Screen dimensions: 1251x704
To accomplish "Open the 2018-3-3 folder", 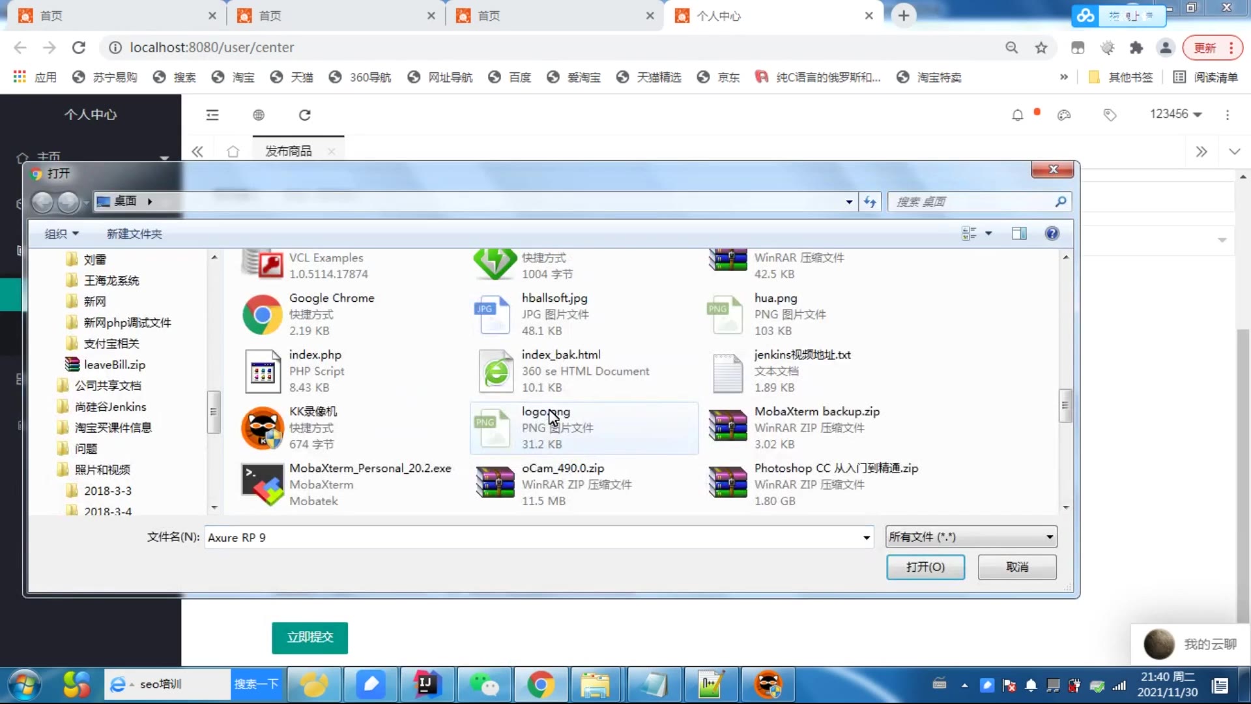I will [x=108, y=490].
